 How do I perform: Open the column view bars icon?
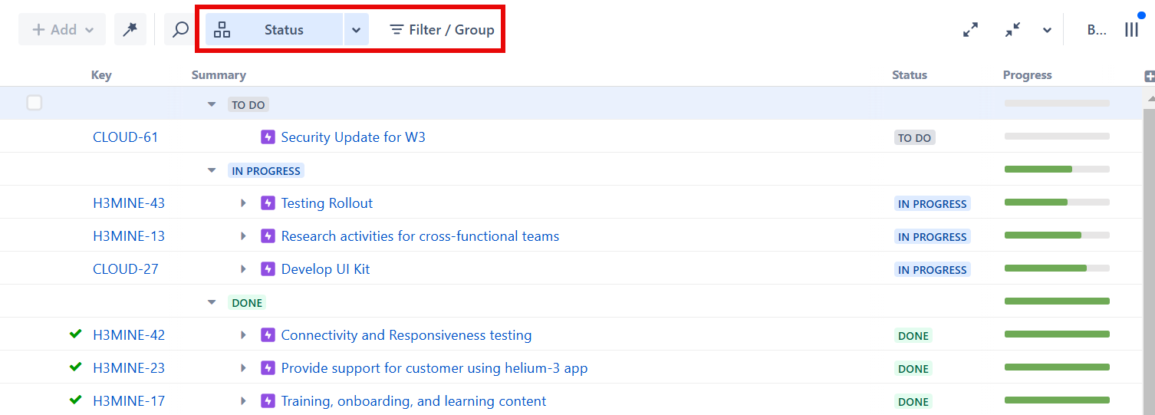1131,30
